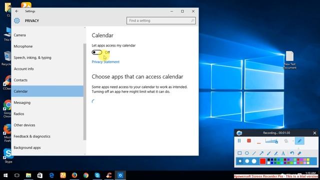Viewport: 320px width, 180px height.
Task: Open the Windows Start menu
Action: pos(5,175)
